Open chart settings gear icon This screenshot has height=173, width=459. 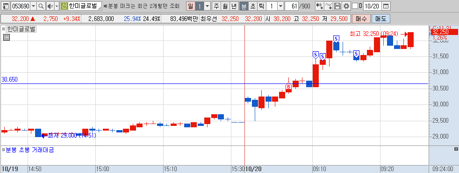tap(346, 6)
